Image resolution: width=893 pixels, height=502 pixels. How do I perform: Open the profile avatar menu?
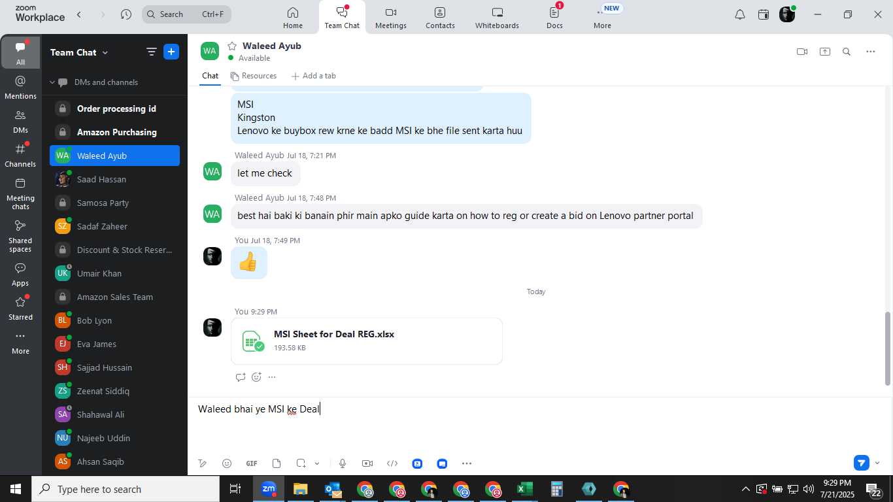[787, 14]
